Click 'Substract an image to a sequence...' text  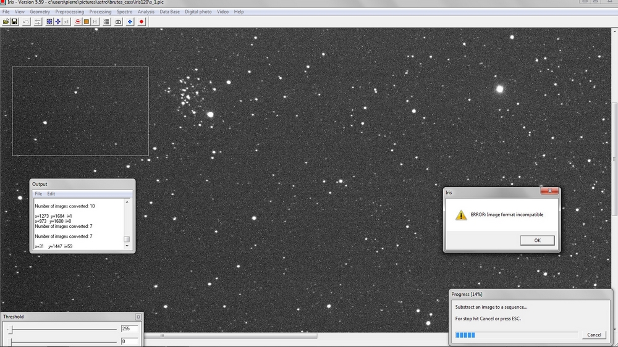click(x=491, y=307)
